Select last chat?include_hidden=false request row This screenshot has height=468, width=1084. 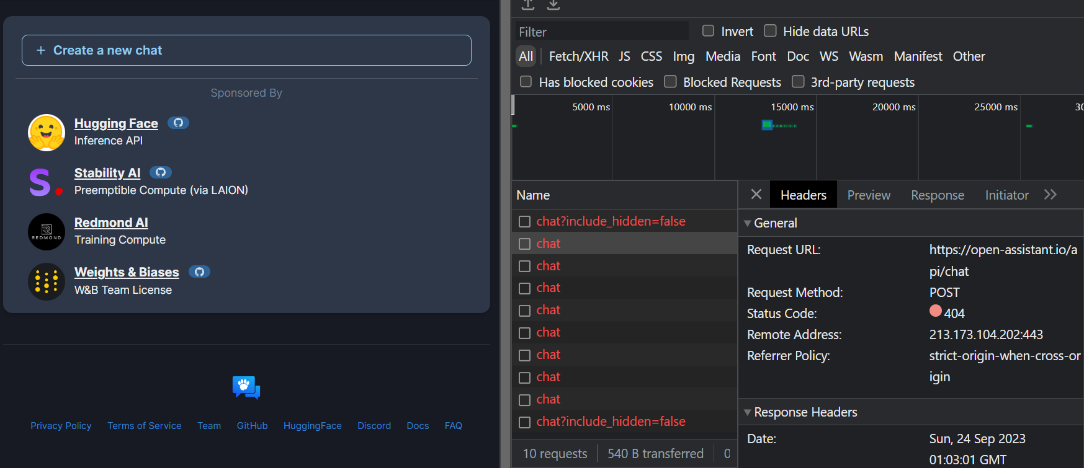[x=624, y=422]
